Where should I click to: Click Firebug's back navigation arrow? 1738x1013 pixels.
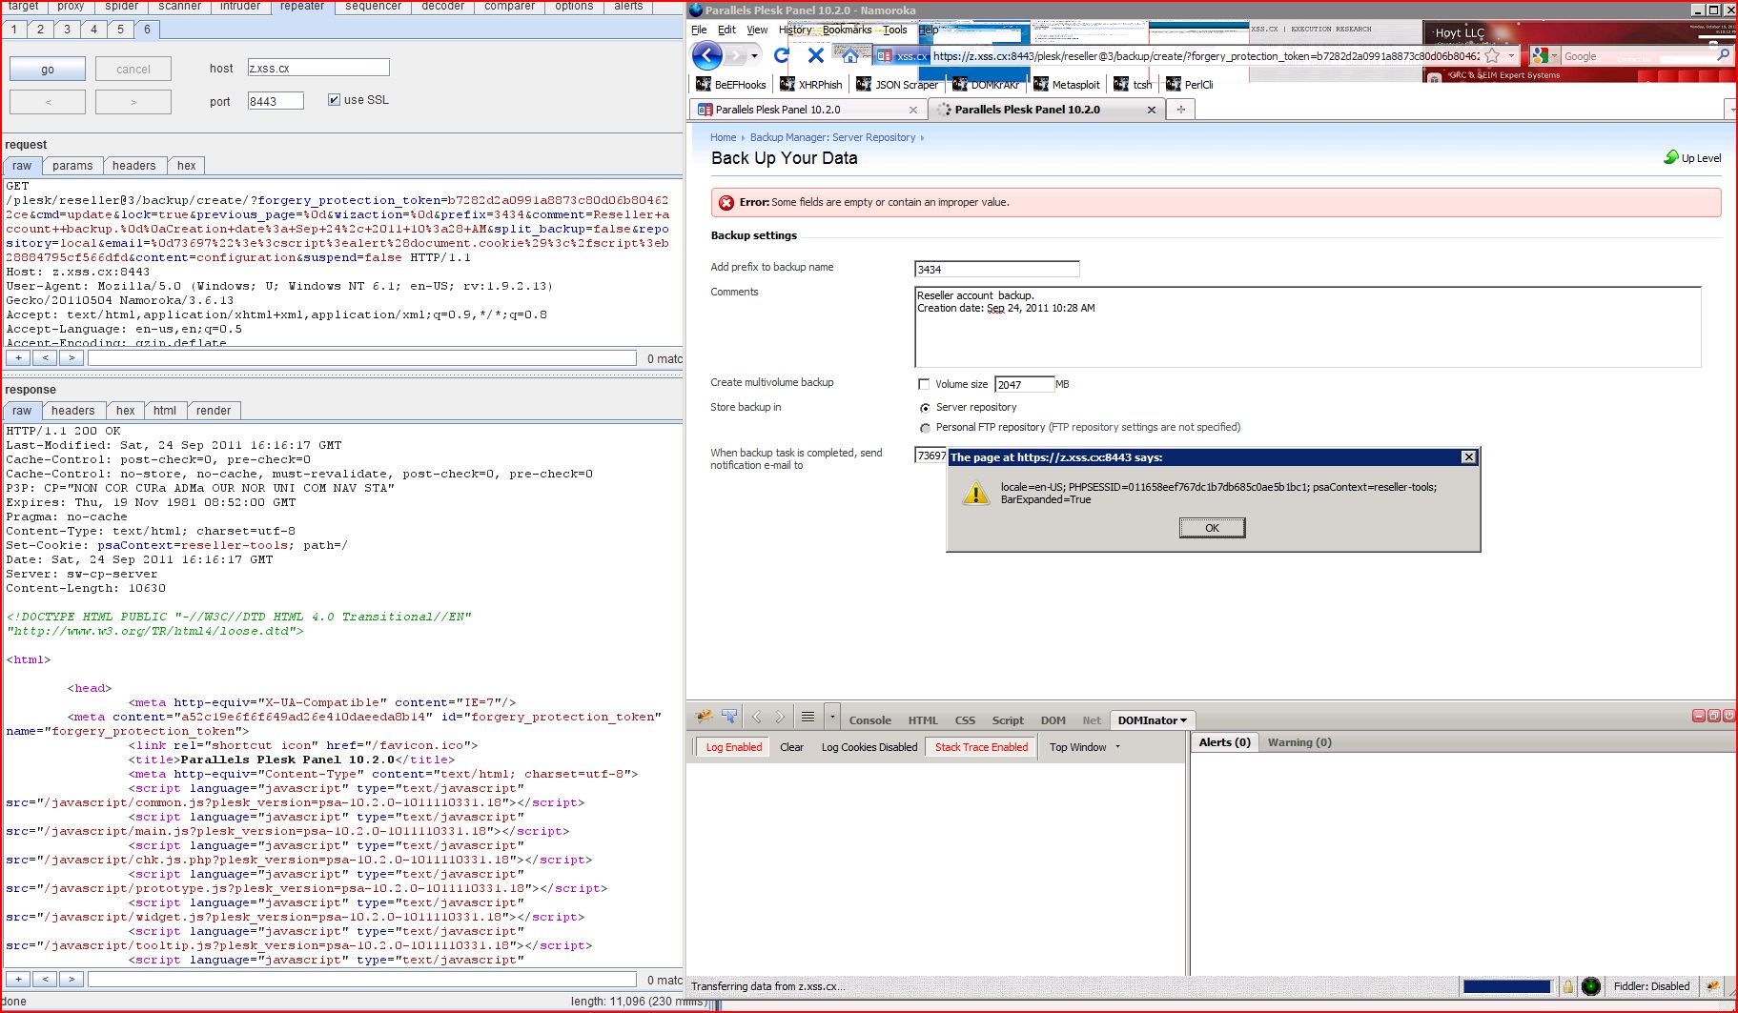click(757, 717)
